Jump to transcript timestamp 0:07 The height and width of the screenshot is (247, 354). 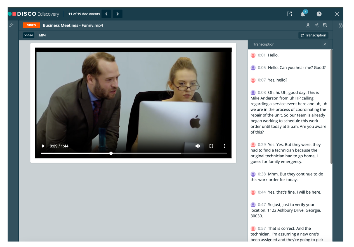[262, 80]
